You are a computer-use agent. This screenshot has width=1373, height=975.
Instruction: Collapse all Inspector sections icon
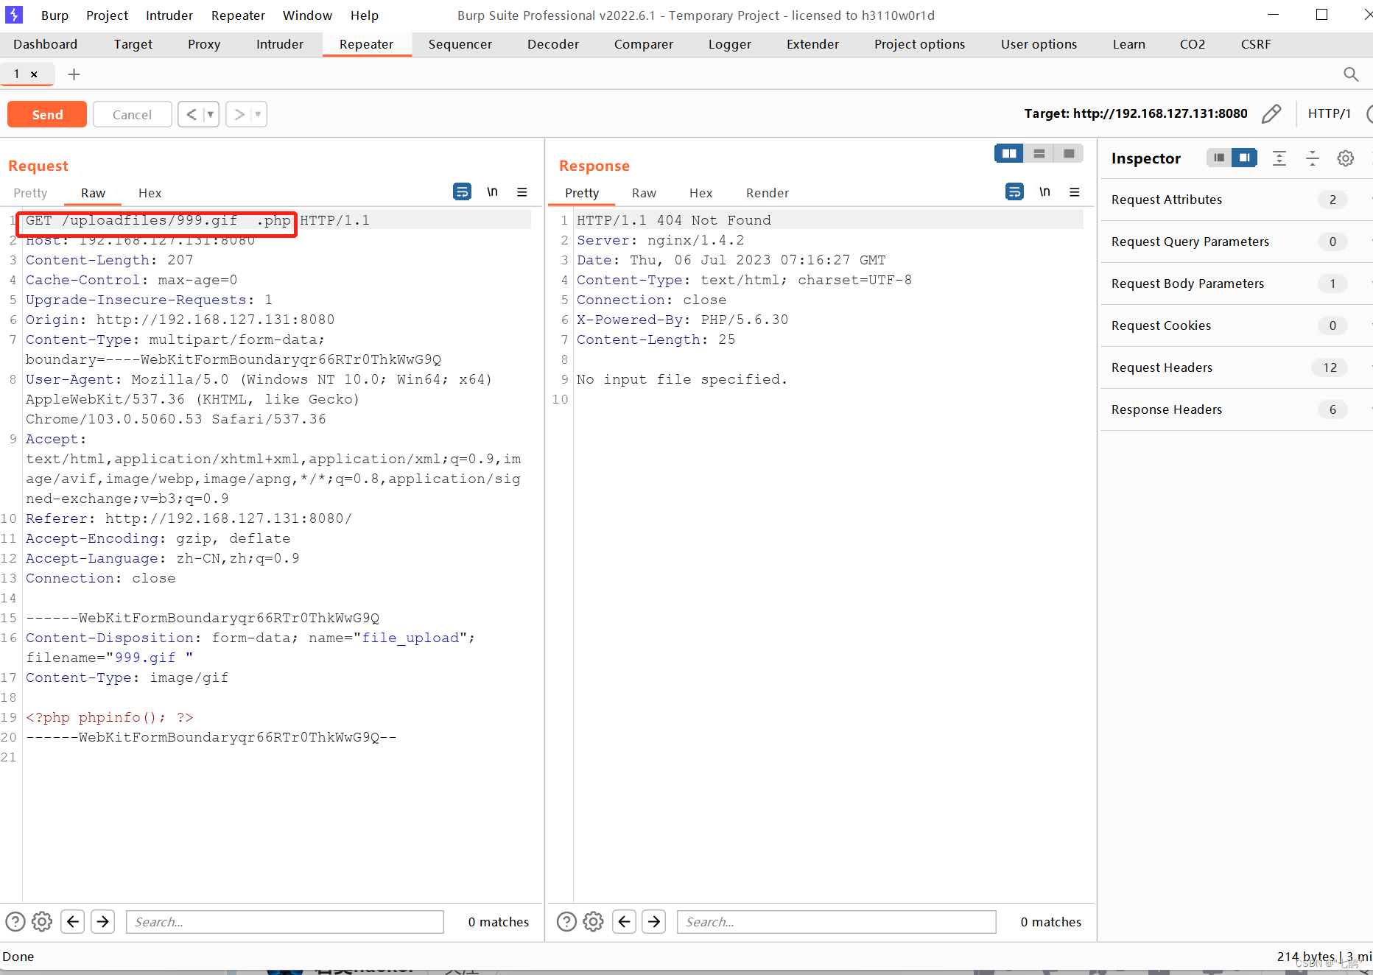point(1313,158)
